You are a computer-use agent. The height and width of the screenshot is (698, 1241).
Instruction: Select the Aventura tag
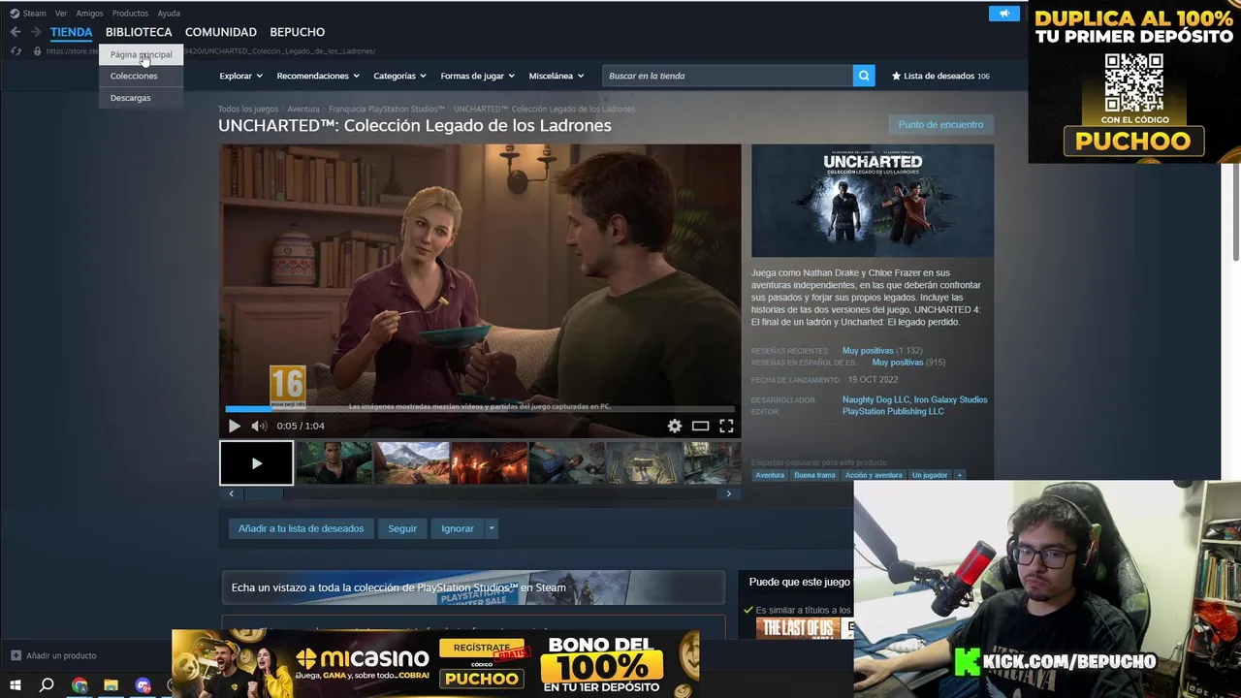(x=770, y=475)
